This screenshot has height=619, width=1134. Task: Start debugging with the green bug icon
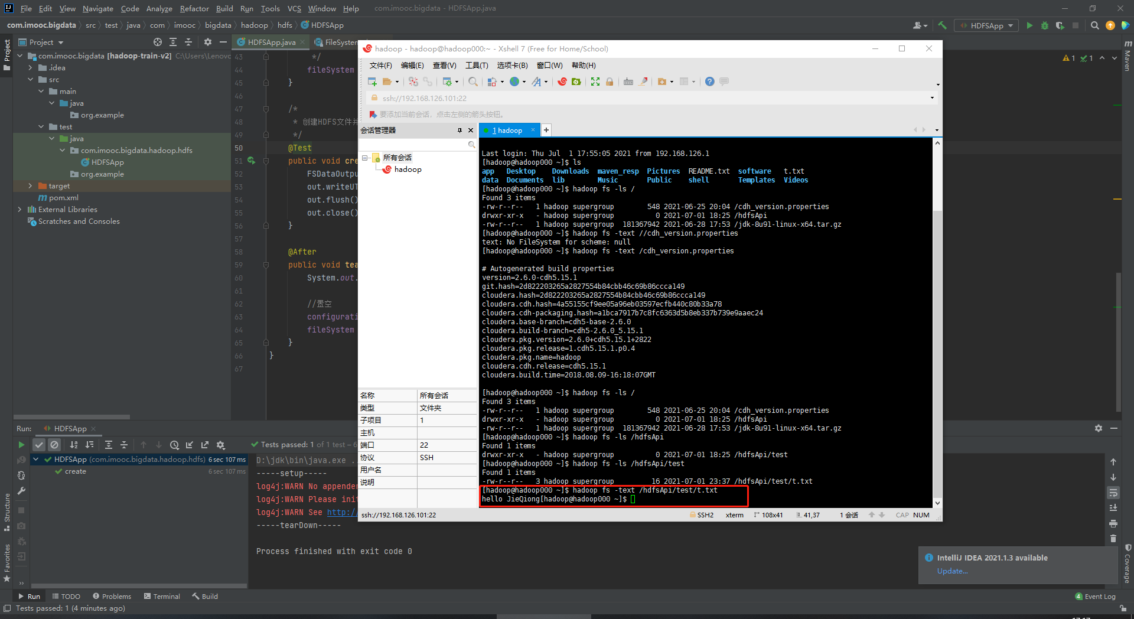(1045, 25)
